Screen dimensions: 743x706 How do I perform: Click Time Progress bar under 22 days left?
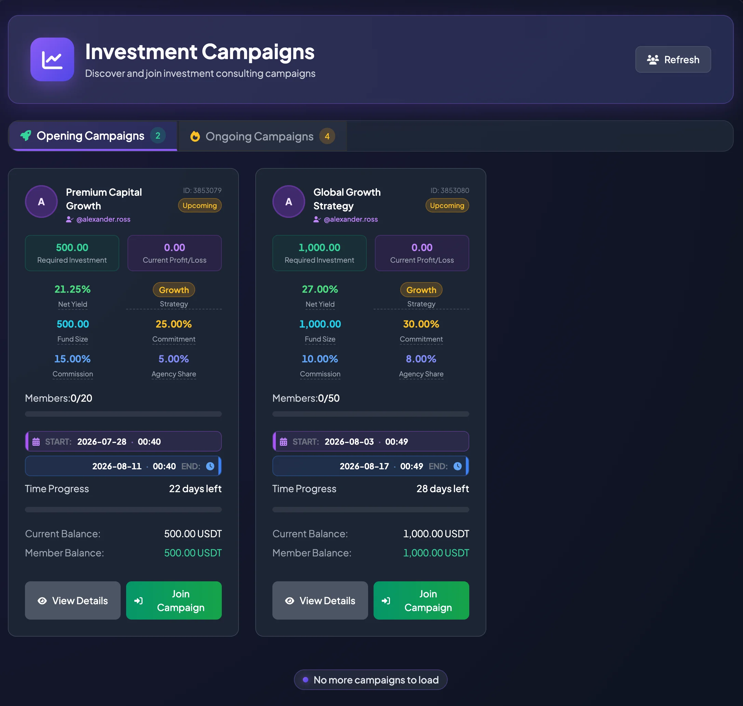(123, 510)
